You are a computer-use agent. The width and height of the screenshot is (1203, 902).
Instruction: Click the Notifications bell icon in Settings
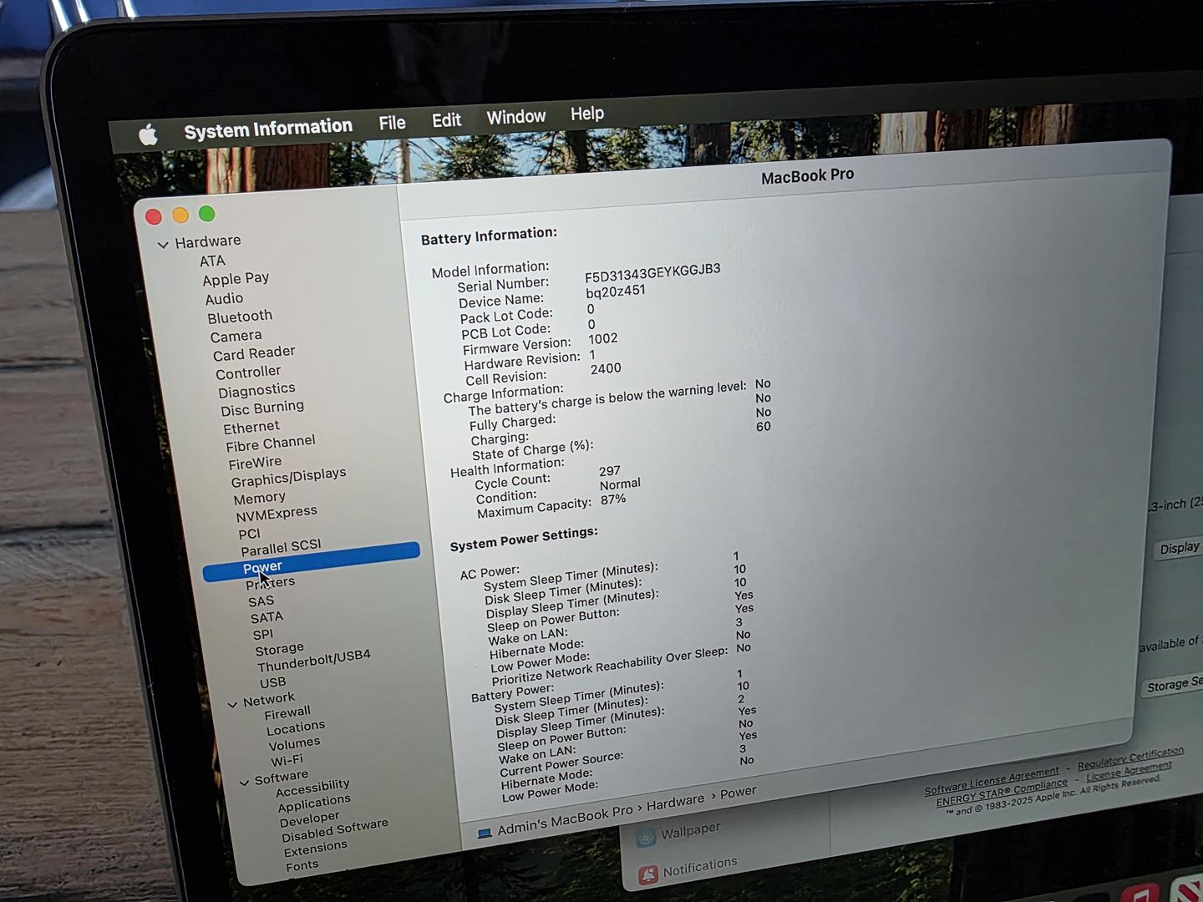click(648, 874)
